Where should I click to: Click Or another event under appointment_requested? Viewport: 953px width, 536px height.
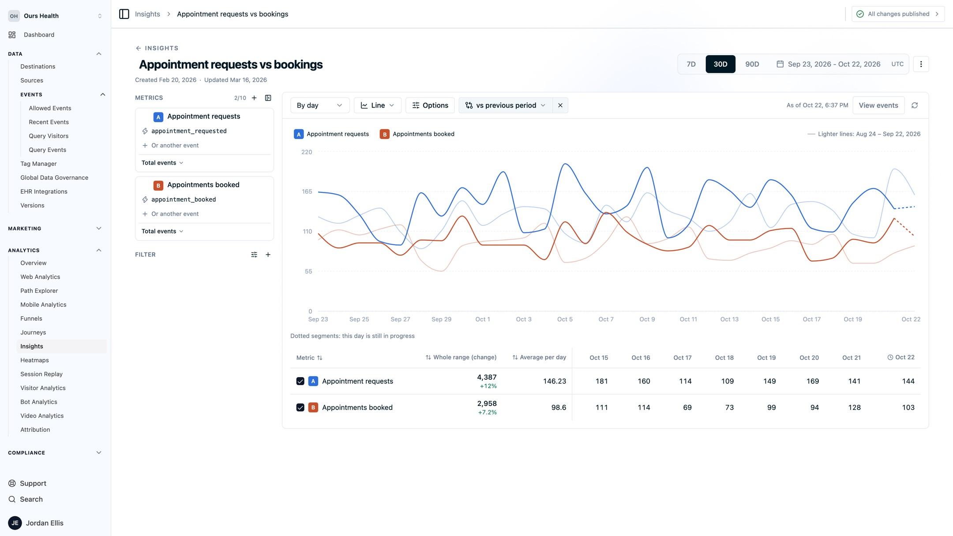click(x=170, y=146)
